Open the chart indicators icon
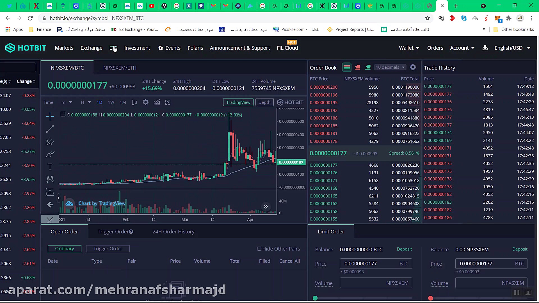Screen dimensions: 539x303 (157, 102)
